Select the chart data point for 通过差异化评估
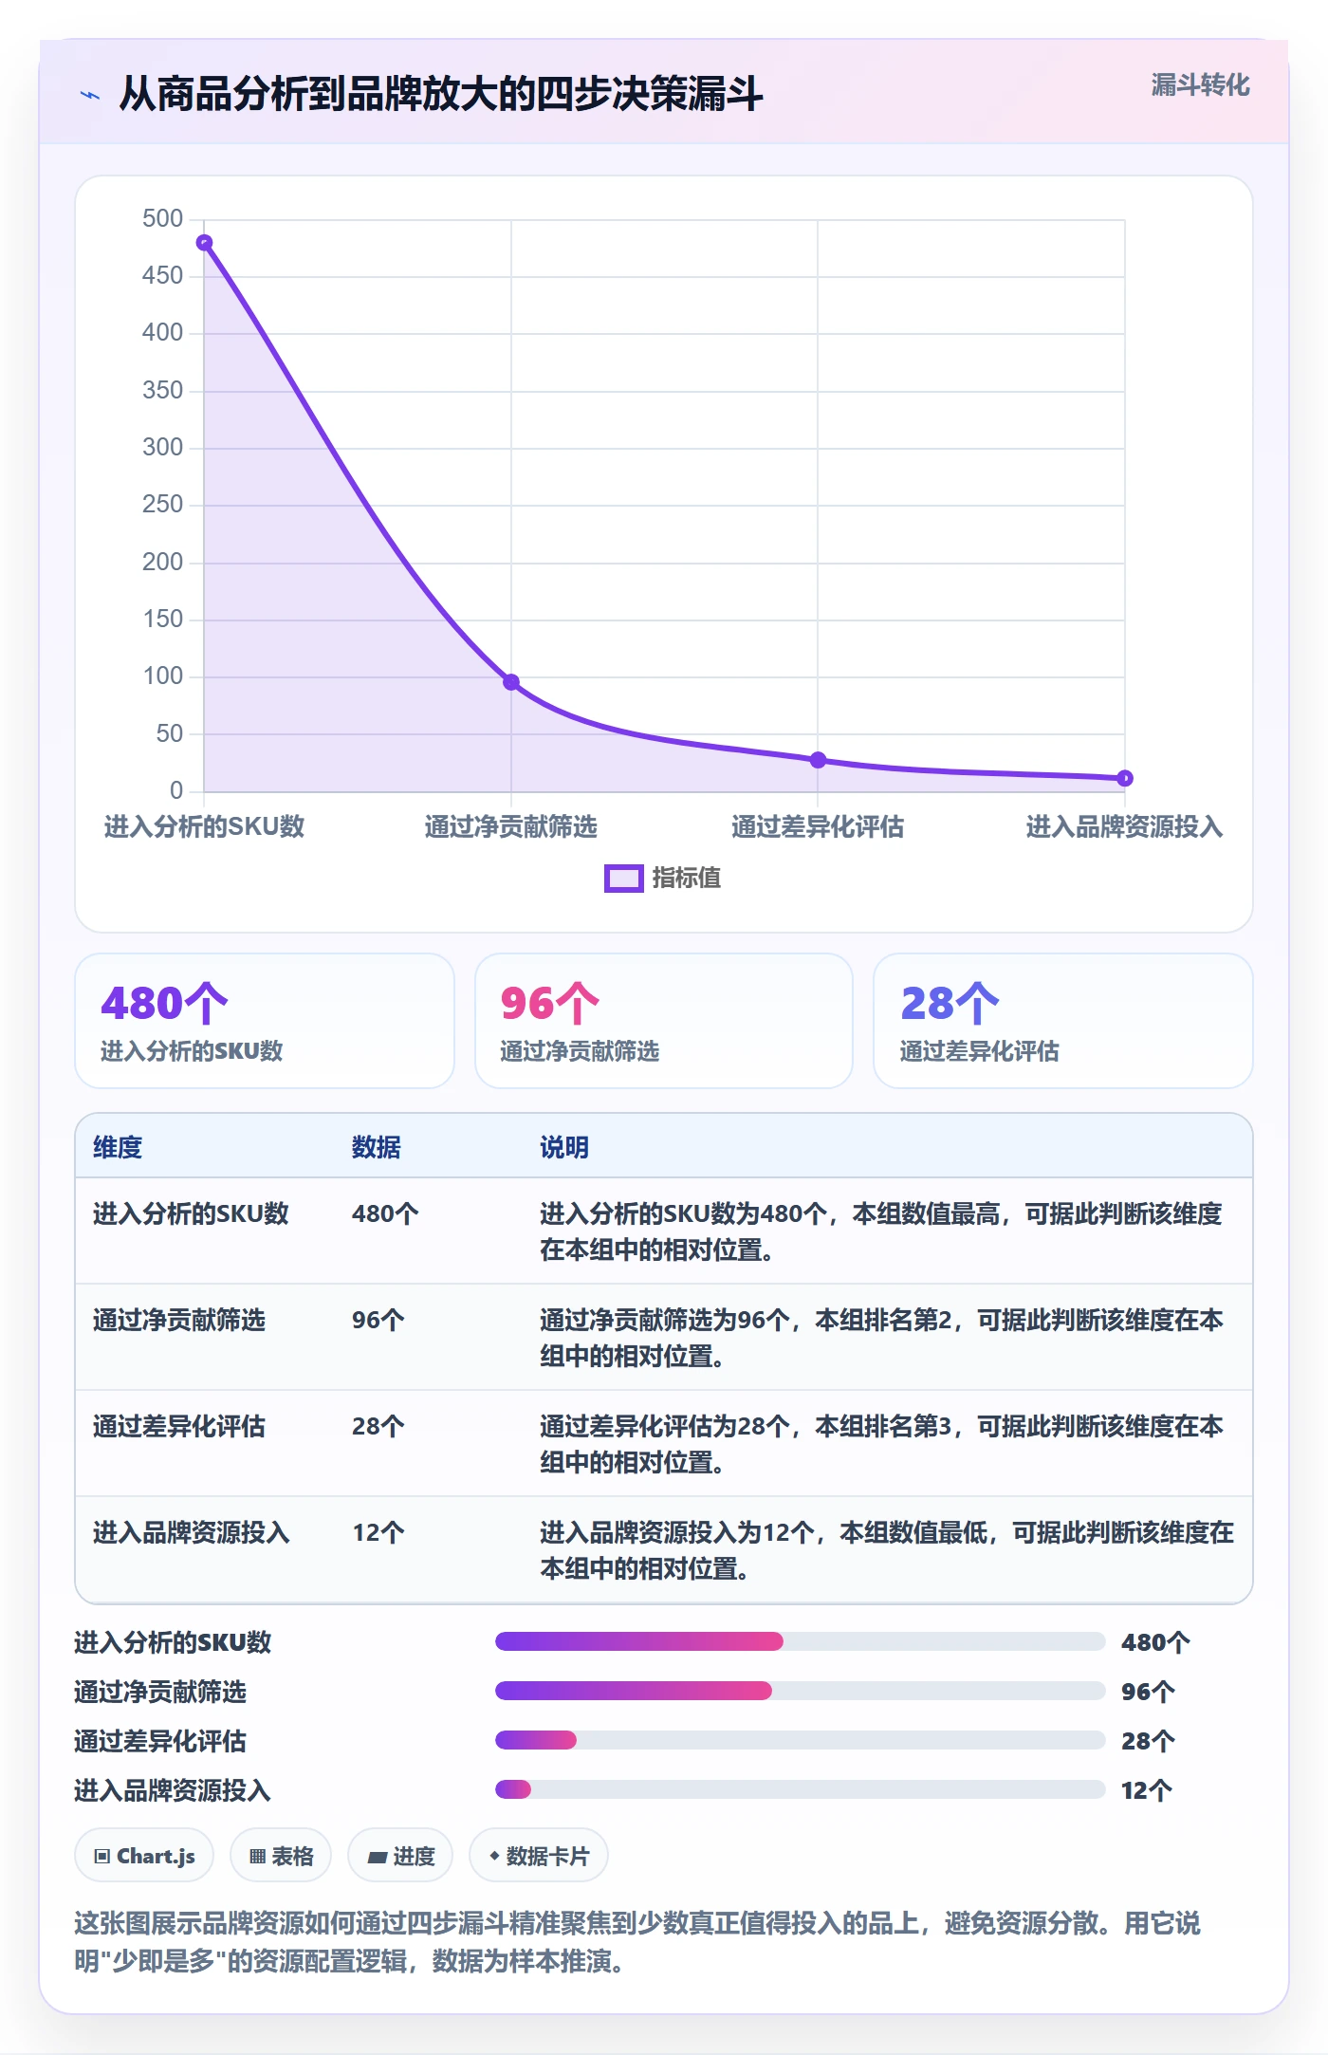1328x2055 pixels. [818, 760]
